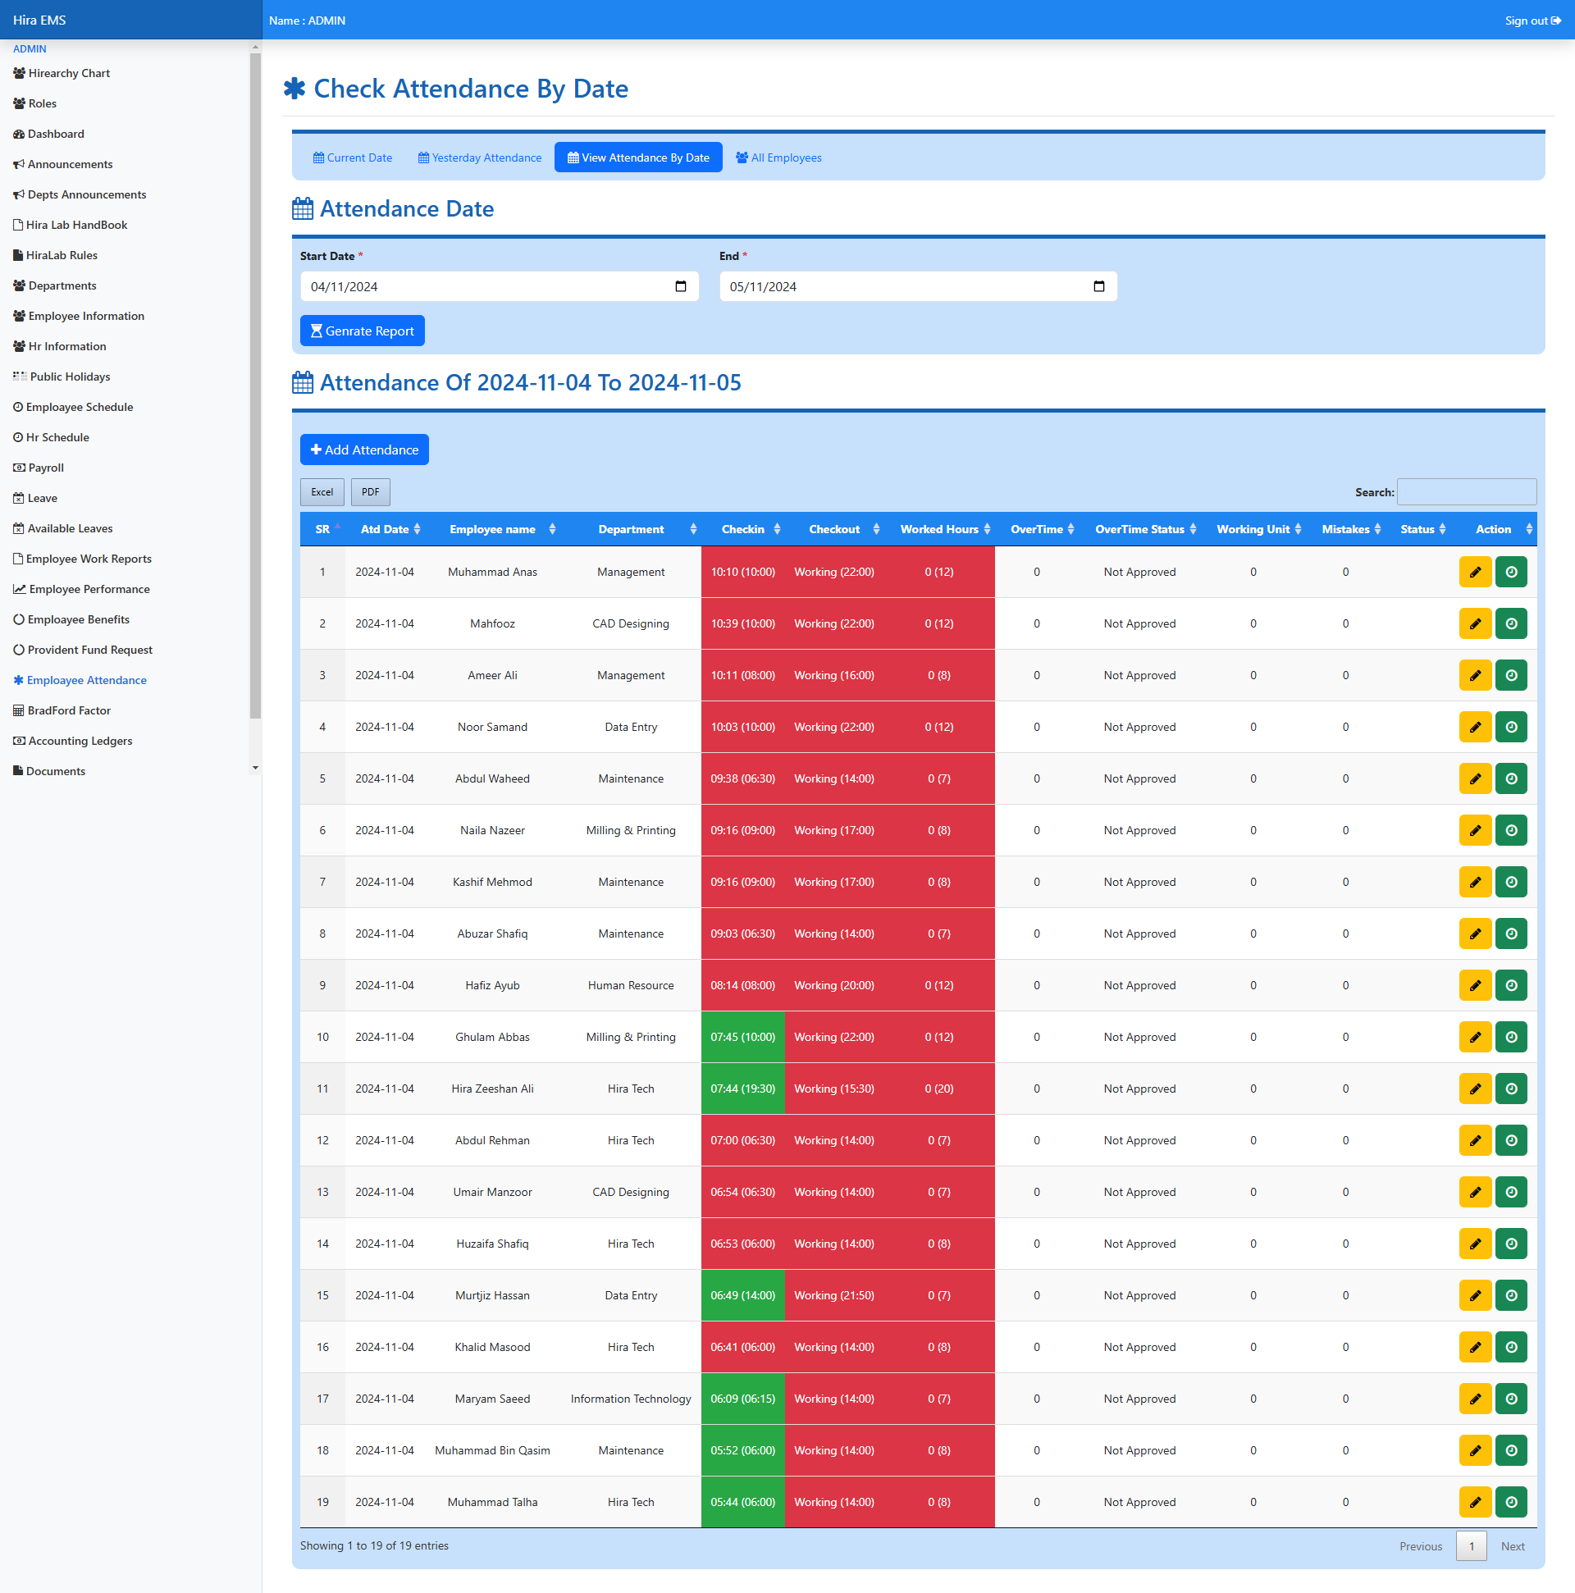
Task: Sort by Checkout column header
Action: [834, 529]
